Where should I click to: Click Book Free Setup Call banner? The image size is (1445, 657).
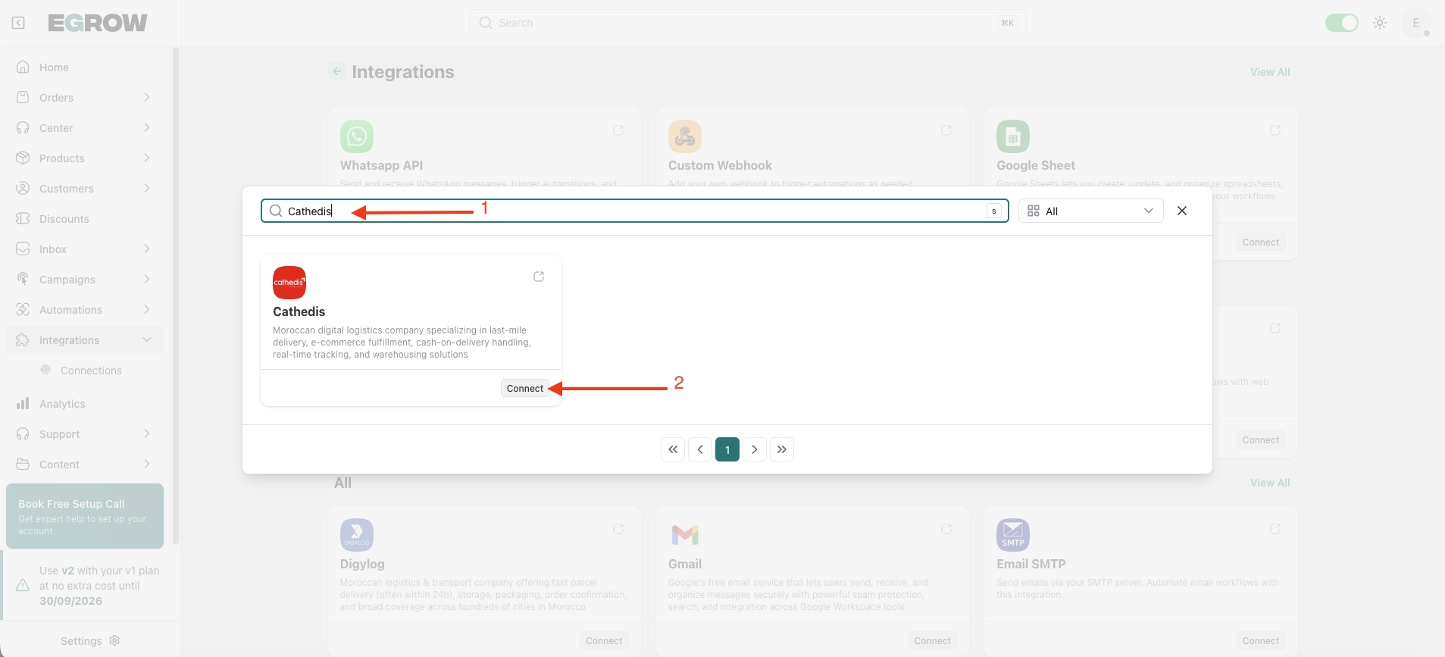[85, 516]
